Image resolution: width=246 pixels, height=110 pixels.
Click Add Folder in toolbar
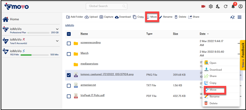pyautogui.click(x=75, y=17)
